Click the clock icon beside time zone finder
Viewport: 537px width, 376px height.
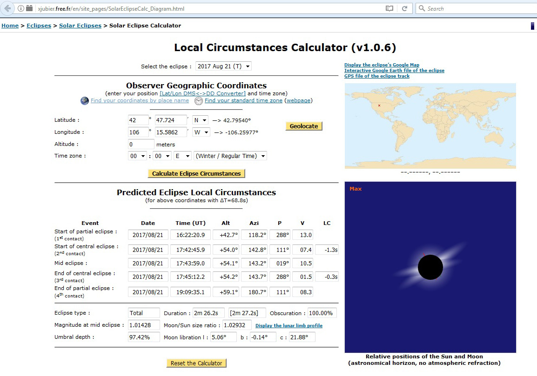click(x=199, y=100)
